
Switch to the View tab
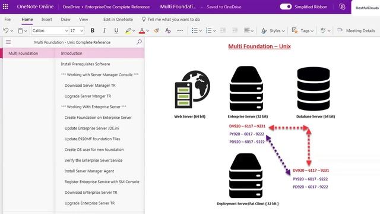[83, 20]
